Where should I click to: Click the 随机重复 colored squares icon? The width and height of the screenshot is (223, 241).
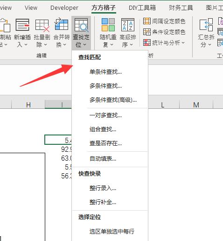click(x=108, y=25)
